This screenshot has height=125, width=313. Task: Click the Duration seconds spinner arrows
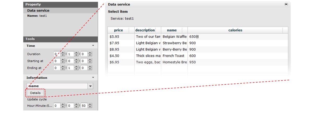point(90,54)
